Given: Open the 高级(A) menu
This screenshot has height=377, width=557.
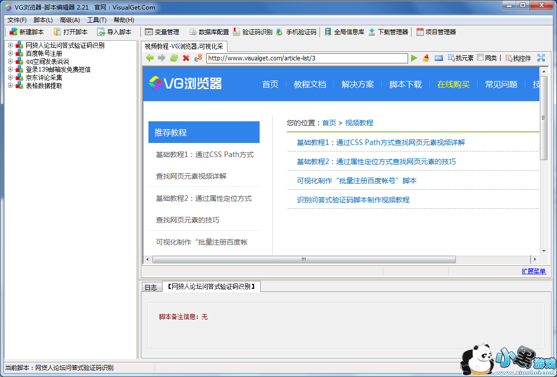Looking at the screenshot, I should point(69,20).
